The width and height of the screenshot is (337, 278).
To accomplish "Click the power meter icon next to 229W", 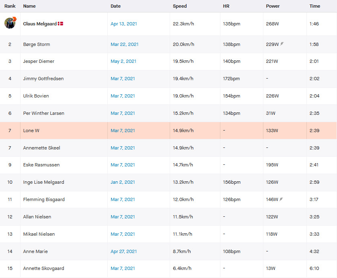I will point(282,44).
